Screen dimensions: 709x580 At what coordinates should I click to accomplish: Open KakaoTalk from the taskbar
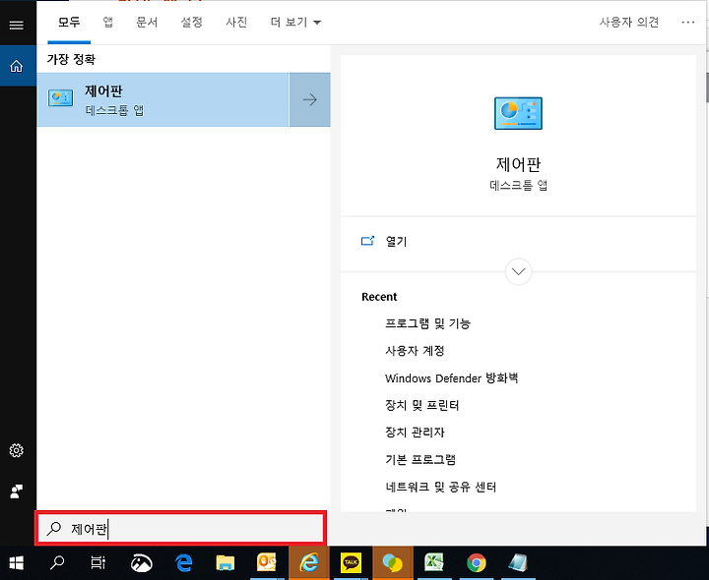pos(351,563)
